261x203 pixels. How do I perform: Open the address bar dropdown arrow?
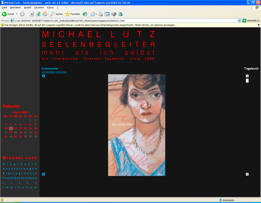(x=239, y=20)
